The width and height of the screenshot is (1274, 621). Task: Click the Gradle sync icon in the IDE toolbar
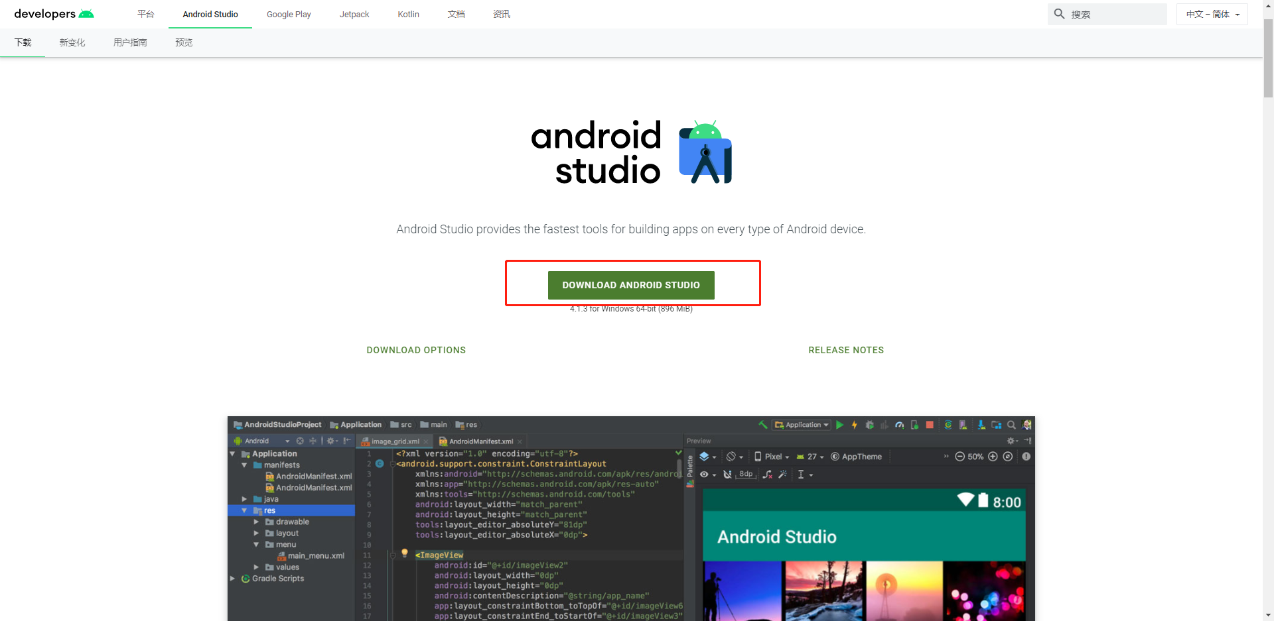click(x=948, y=425)
